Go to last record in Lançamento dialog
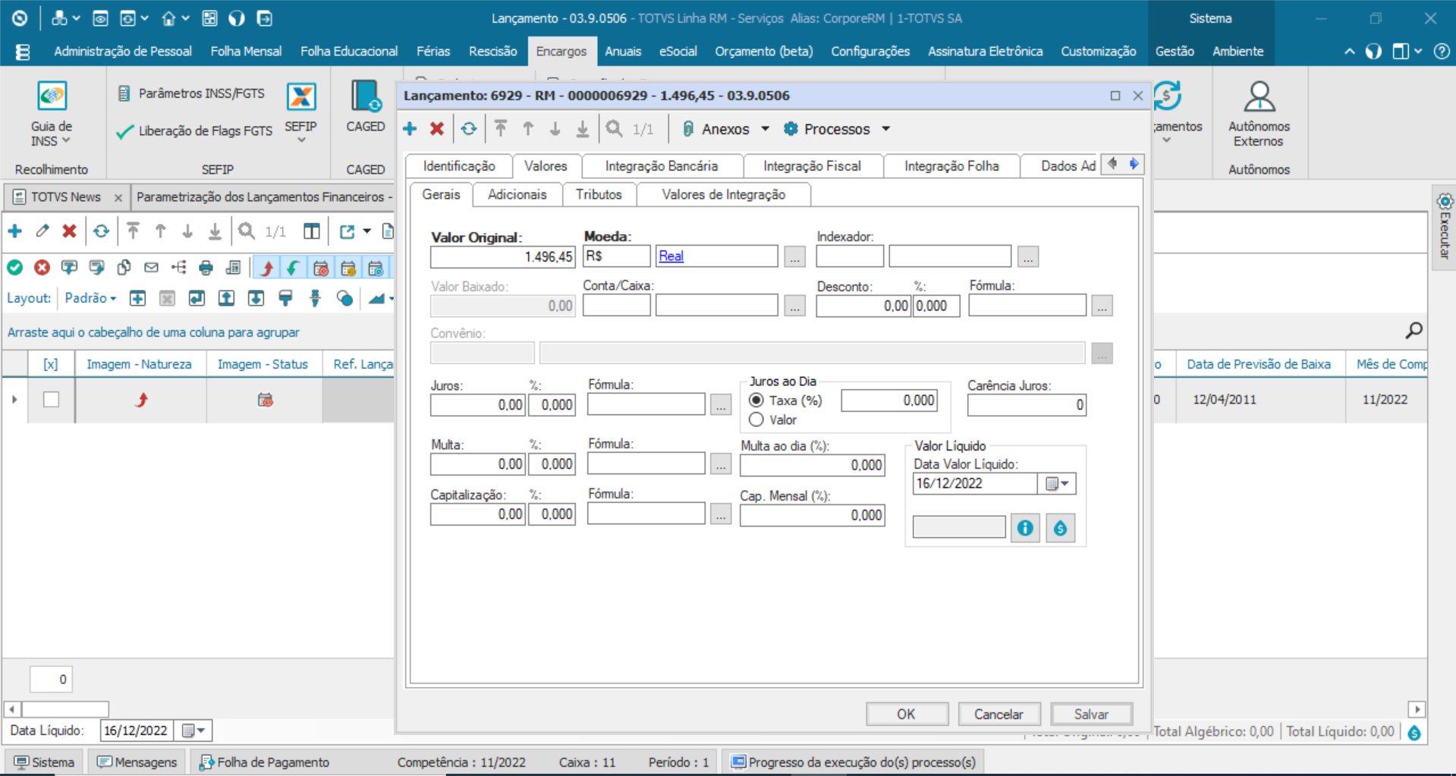The width and height of the screenshot is (1456, 776). [582, 129]
